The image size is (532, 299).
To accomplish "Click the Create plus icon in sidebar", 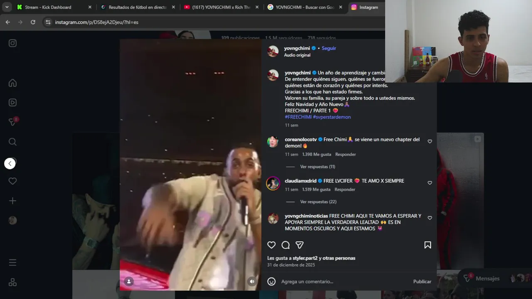I will [x=12, y=201].
